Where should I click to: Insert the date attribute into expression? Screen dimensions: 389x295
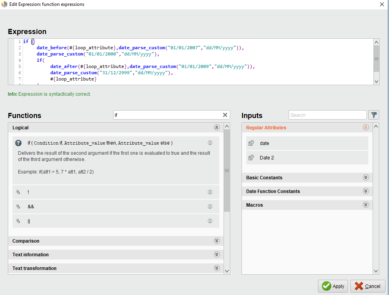[307, 143]
